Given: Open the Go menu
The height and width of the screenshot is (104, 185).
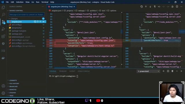Looking at the screenshot, I should (33, 2).
